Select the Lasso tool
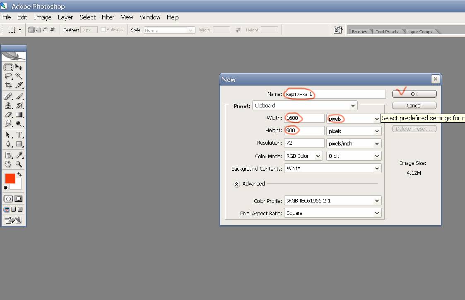The height and width of the screenshot is (300, 465). tap(9, 76)
